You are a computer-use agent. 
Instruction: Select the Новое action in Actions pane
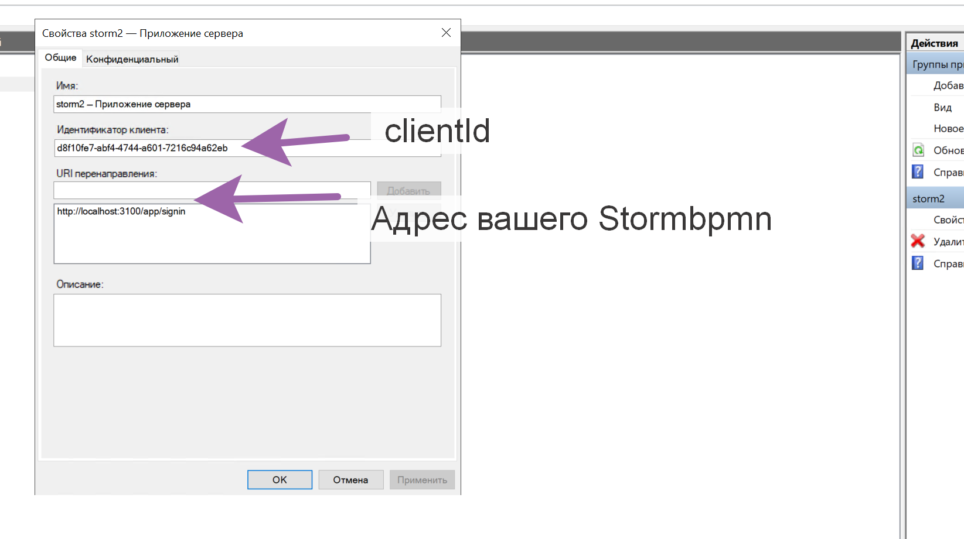(948, 129)
